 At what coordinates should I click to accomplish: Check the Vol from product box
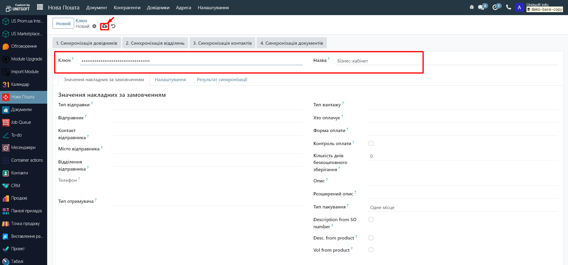(371, 250)
